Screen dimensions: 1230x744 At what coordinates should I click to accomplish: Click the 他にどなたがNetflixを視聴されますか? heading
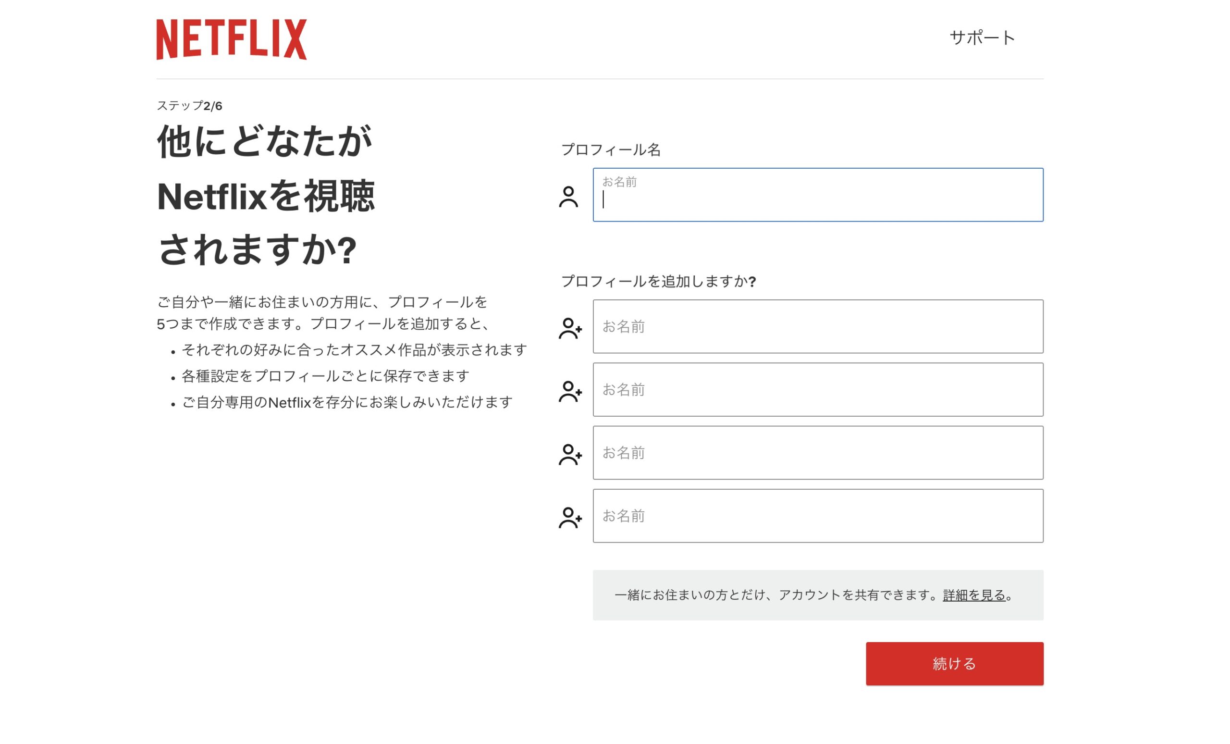(x=266, y=195)
